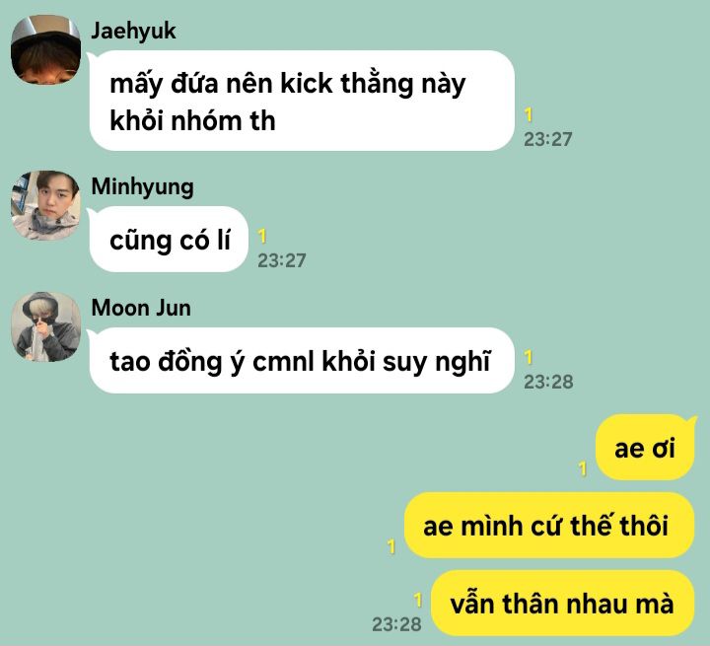The image size is (710, 646).
Task: Click the Moon Jun sender name
Action: coord(141,308)
